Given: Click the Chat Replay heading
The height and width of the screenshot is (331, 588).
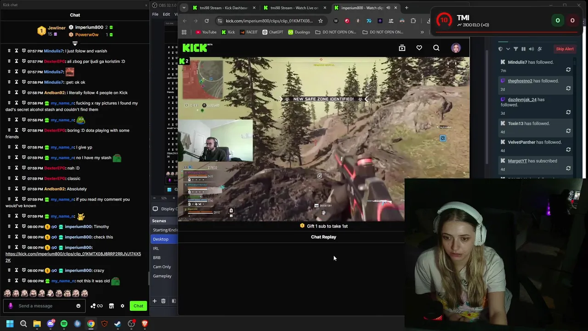Looking at the screenshot, I should [x=323, y=237].
